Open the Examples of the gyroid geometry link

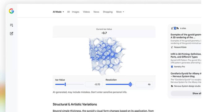186,36
